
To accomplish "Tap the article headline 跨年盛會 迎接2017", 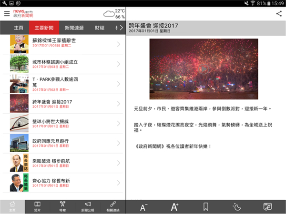I will 153,26.
